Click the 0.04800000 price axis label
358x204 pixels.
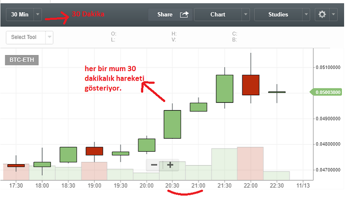pos(328,144)
